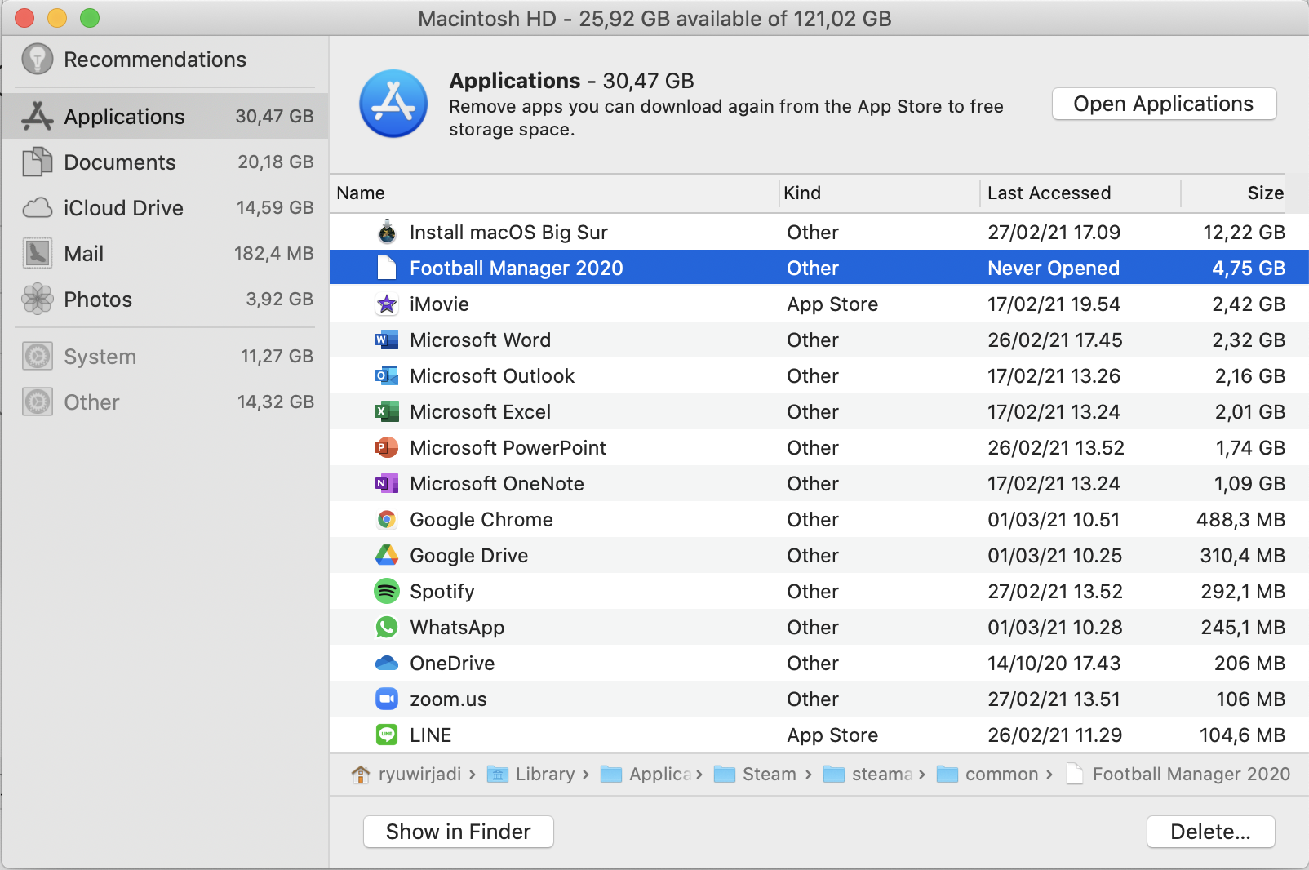
Task: Click the 14/10/20 17.43 date cell
Action: tap(1054, 664)
